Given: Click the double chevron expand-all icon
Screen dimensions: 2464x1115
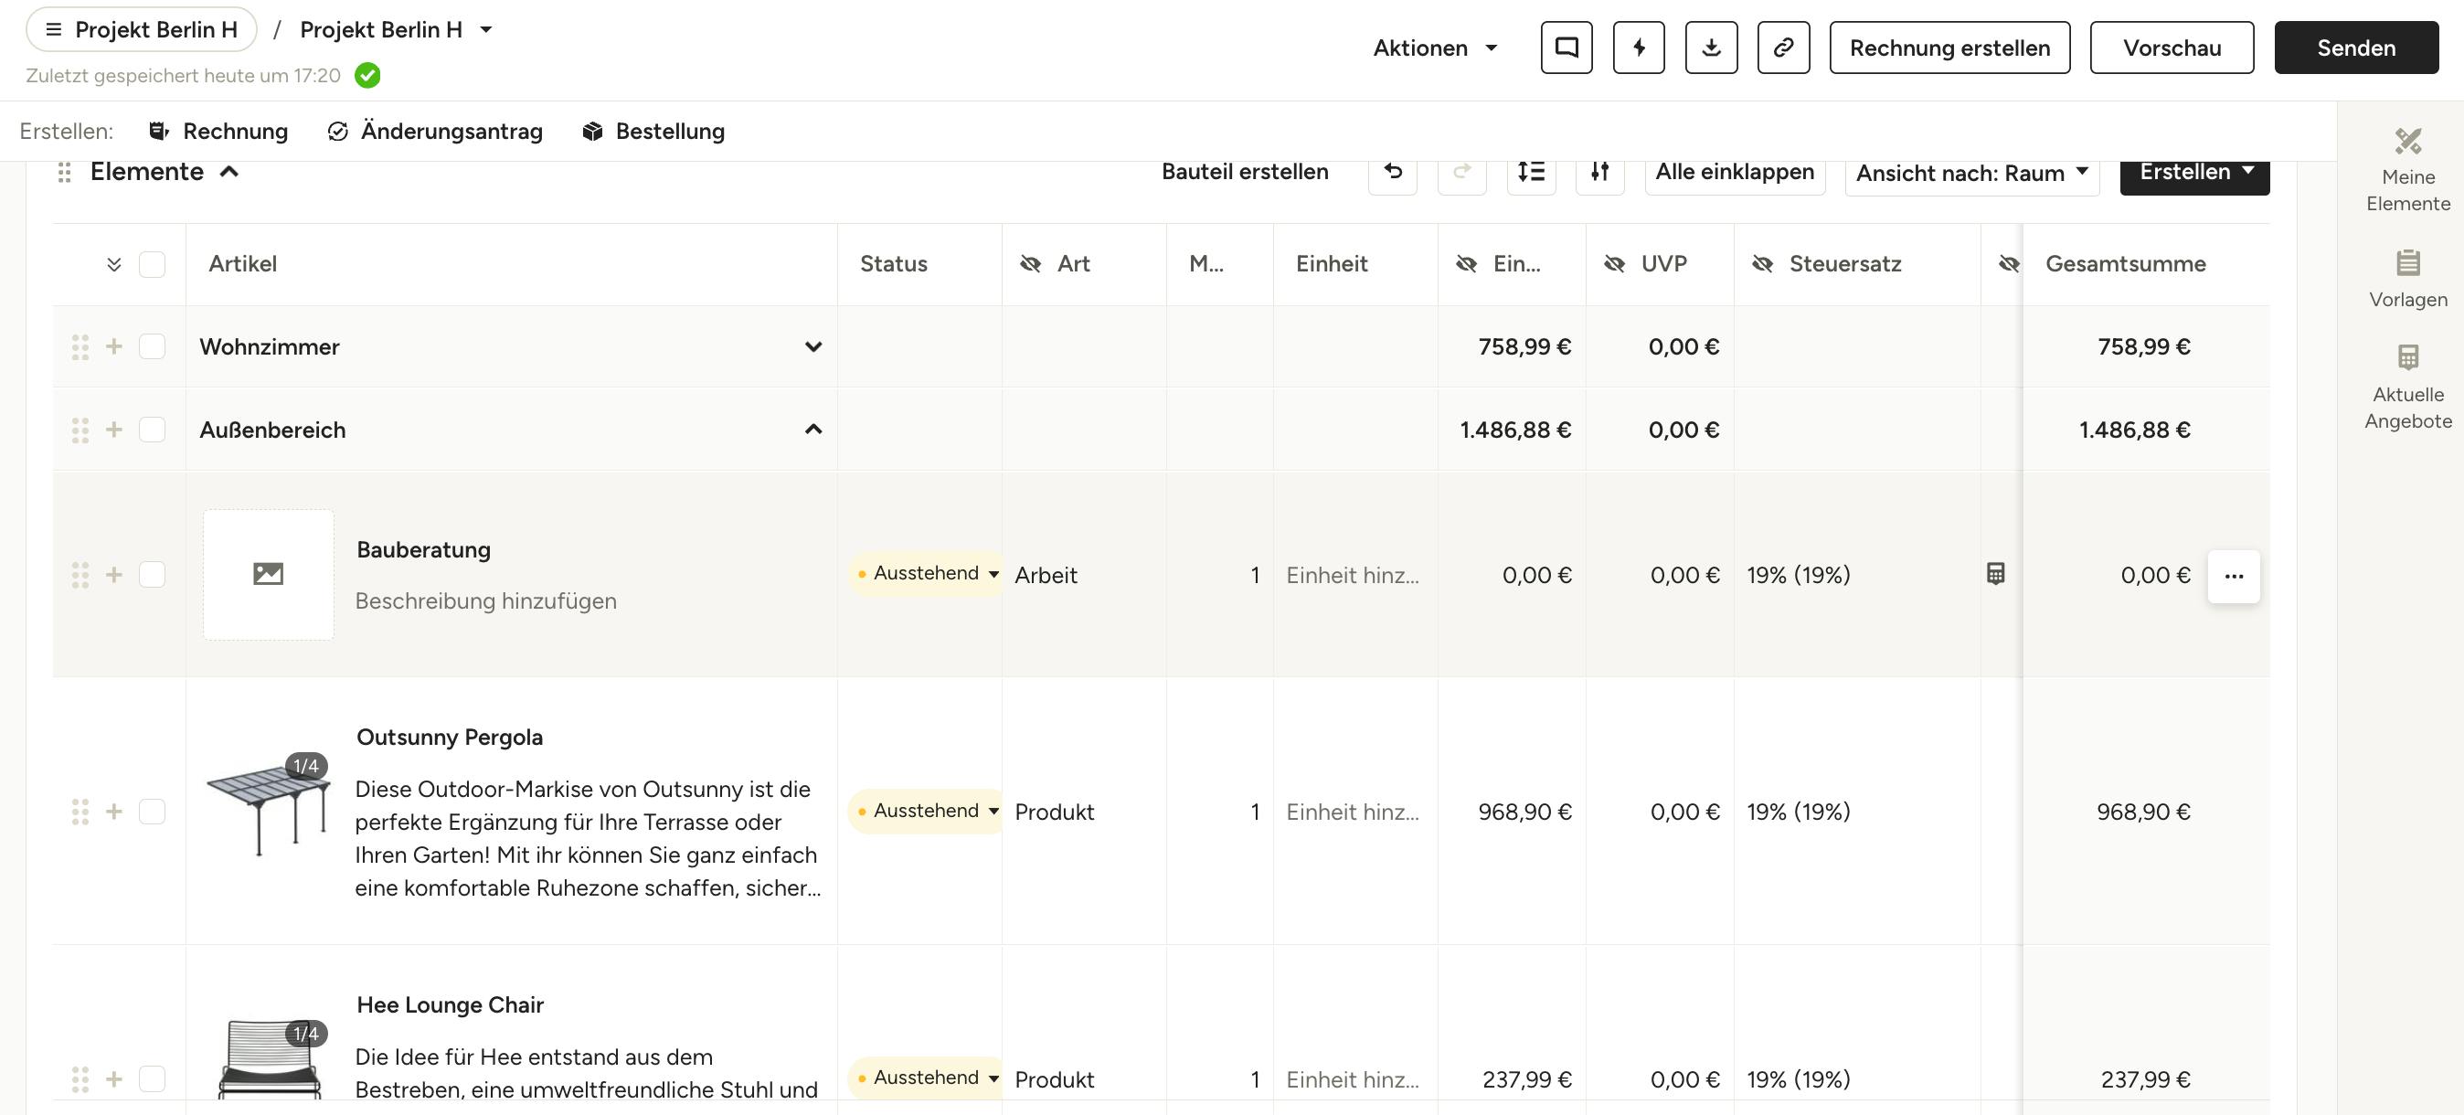Looking at the screenshot, I should (x=114, y=264).
